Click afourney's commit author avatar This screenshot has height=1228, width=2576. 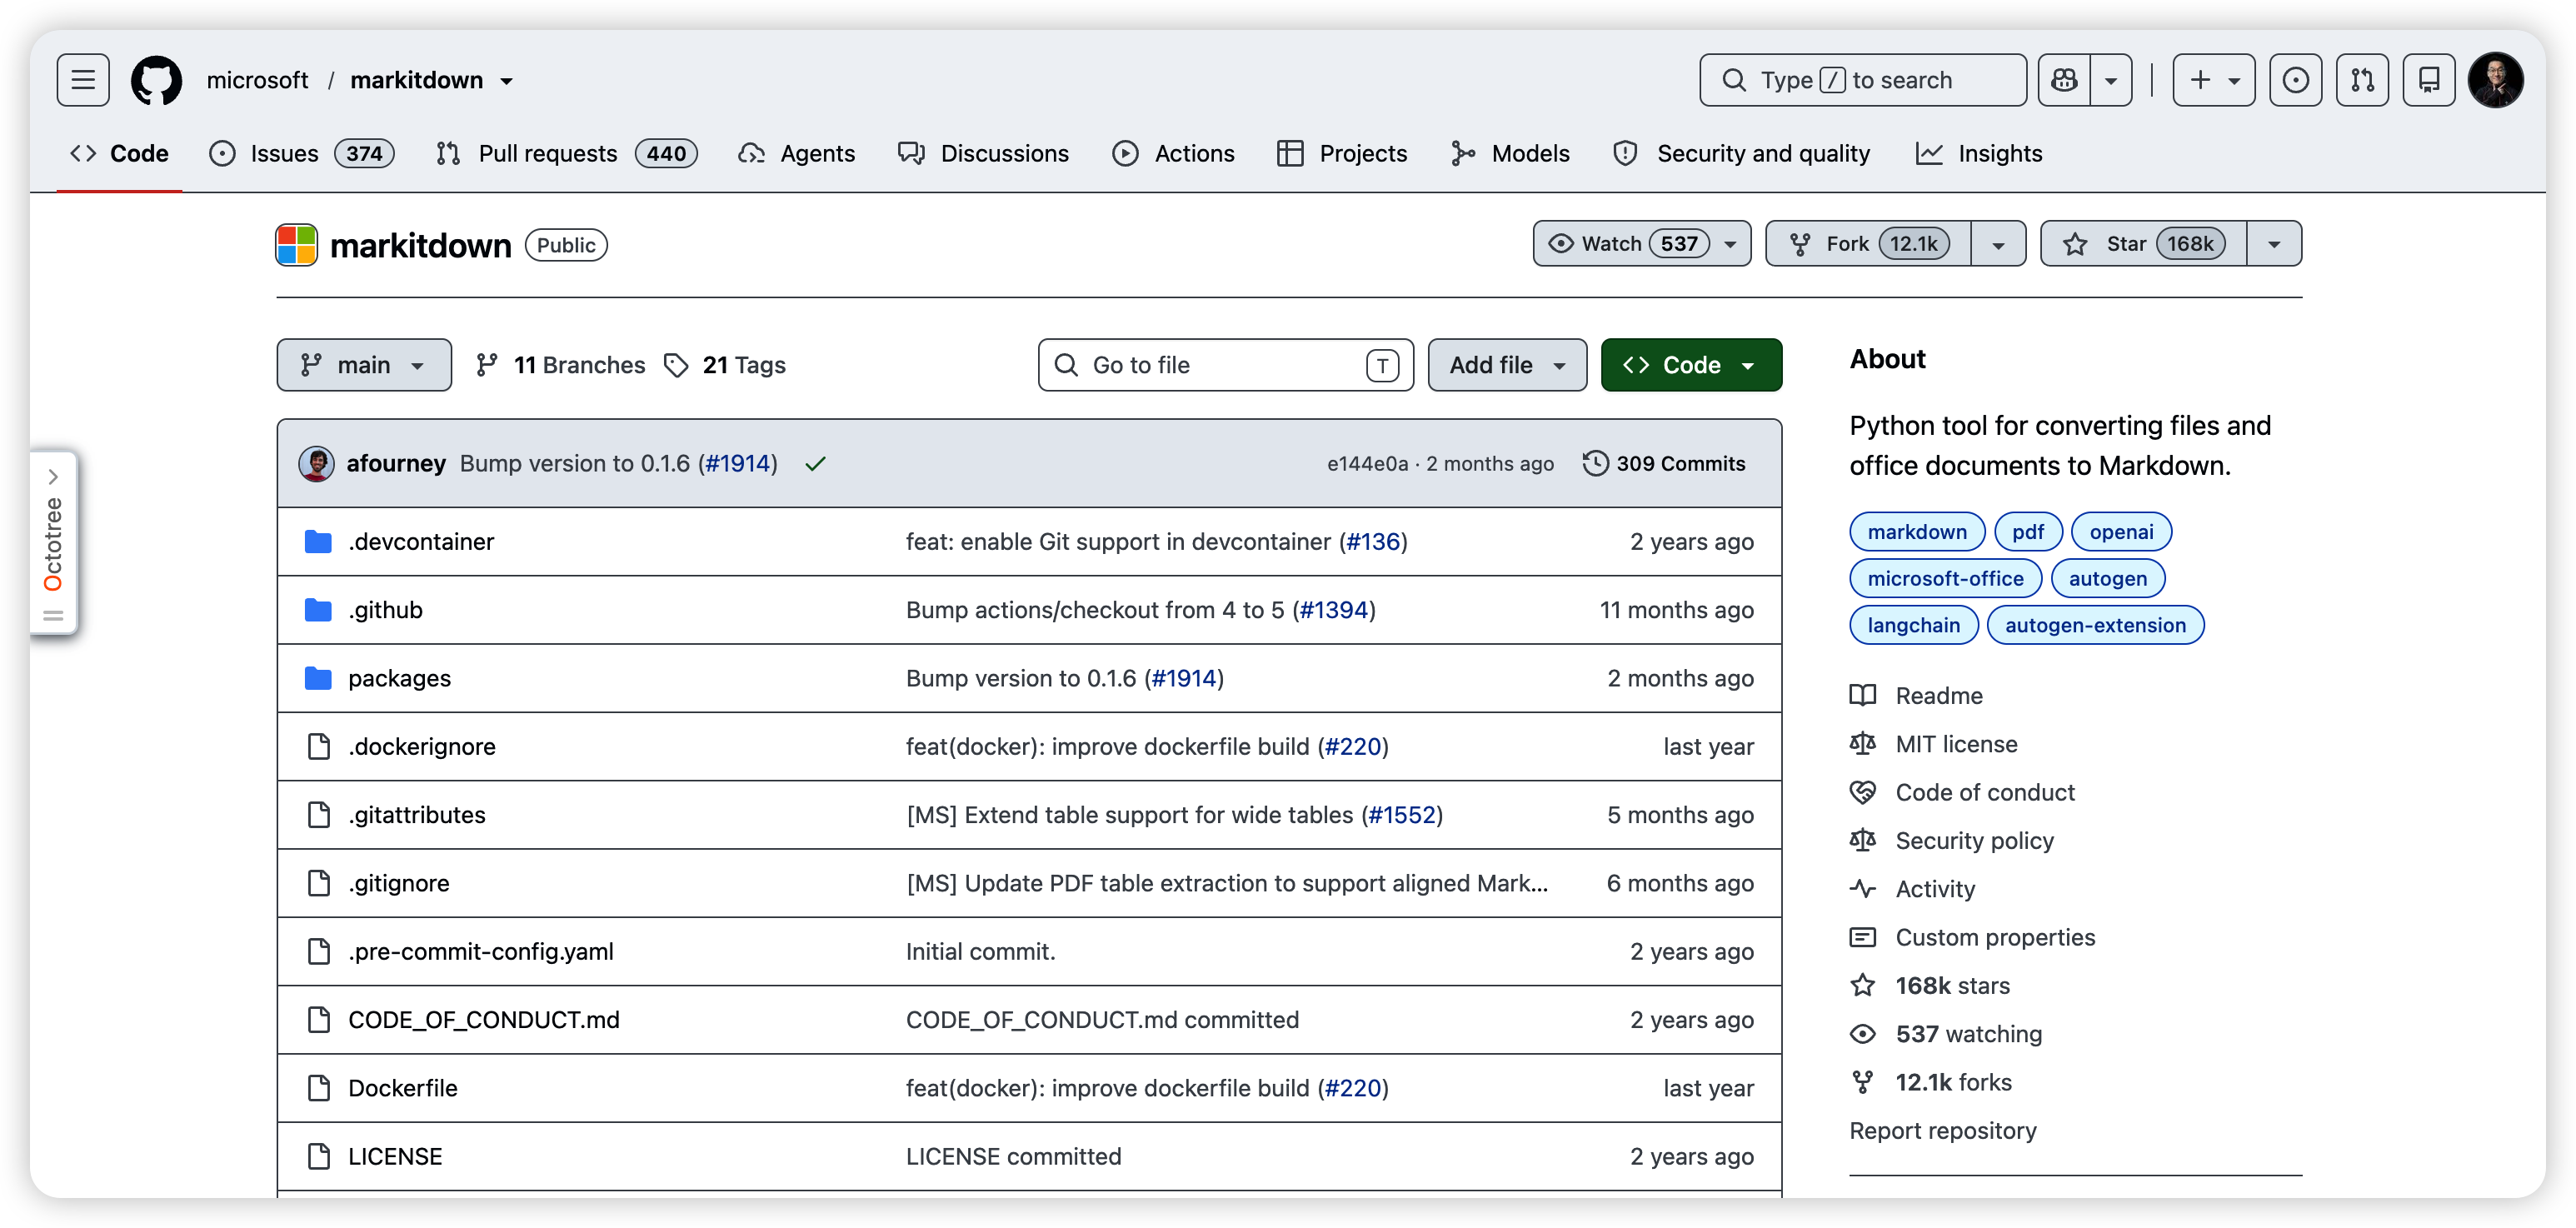pyautogui.click(x=317, y=463)
